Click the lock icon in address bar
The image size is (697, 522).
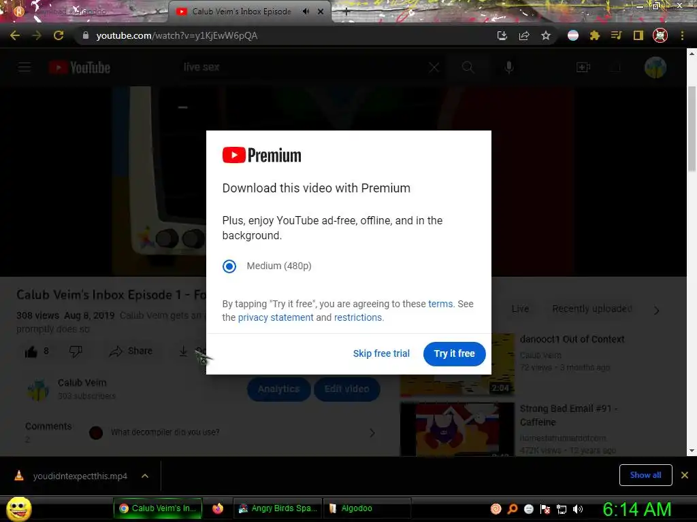pos(86,35)
